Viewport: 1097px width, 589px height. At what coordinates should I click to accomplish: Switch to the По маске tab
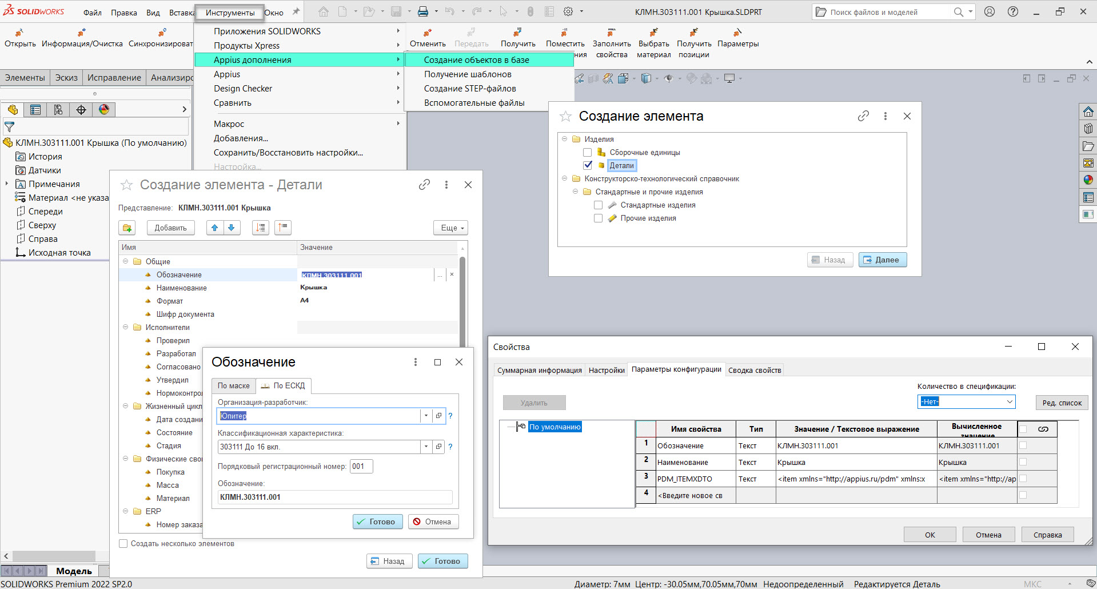tap(233, 385)
